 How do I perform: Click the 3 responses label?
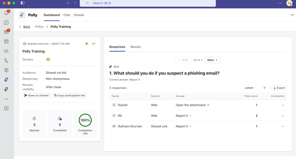coord(118,88)
